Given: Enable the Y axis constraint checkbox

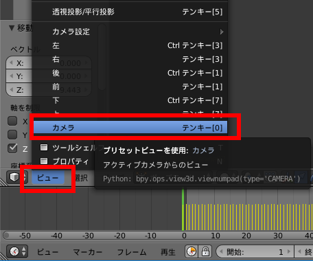Looking at the screenshot, I should [x=12, y=135].
